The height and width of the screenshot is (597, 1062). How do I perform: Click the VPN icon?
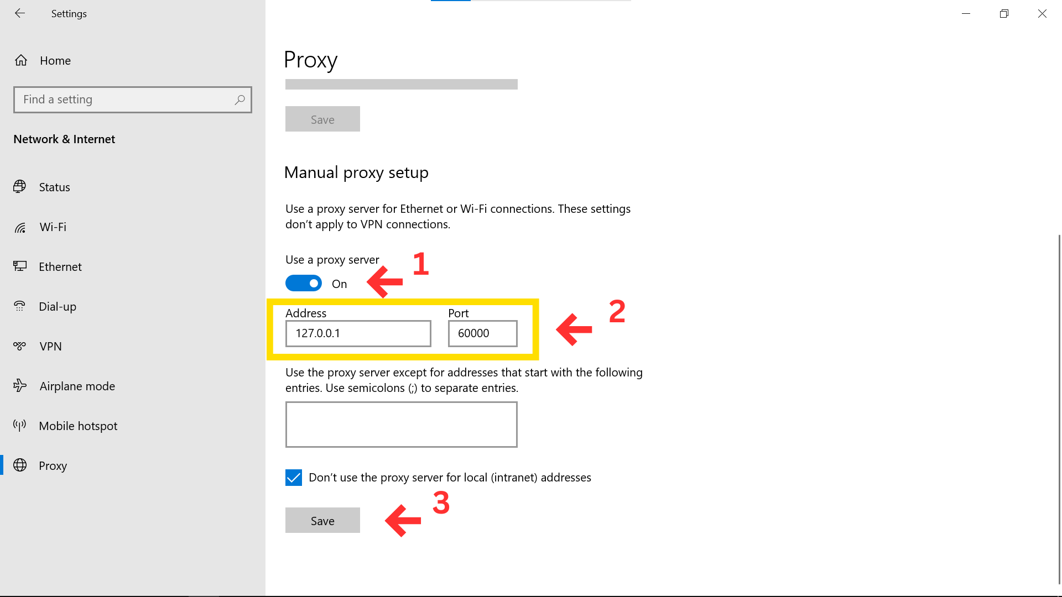(x=20, y=346)
